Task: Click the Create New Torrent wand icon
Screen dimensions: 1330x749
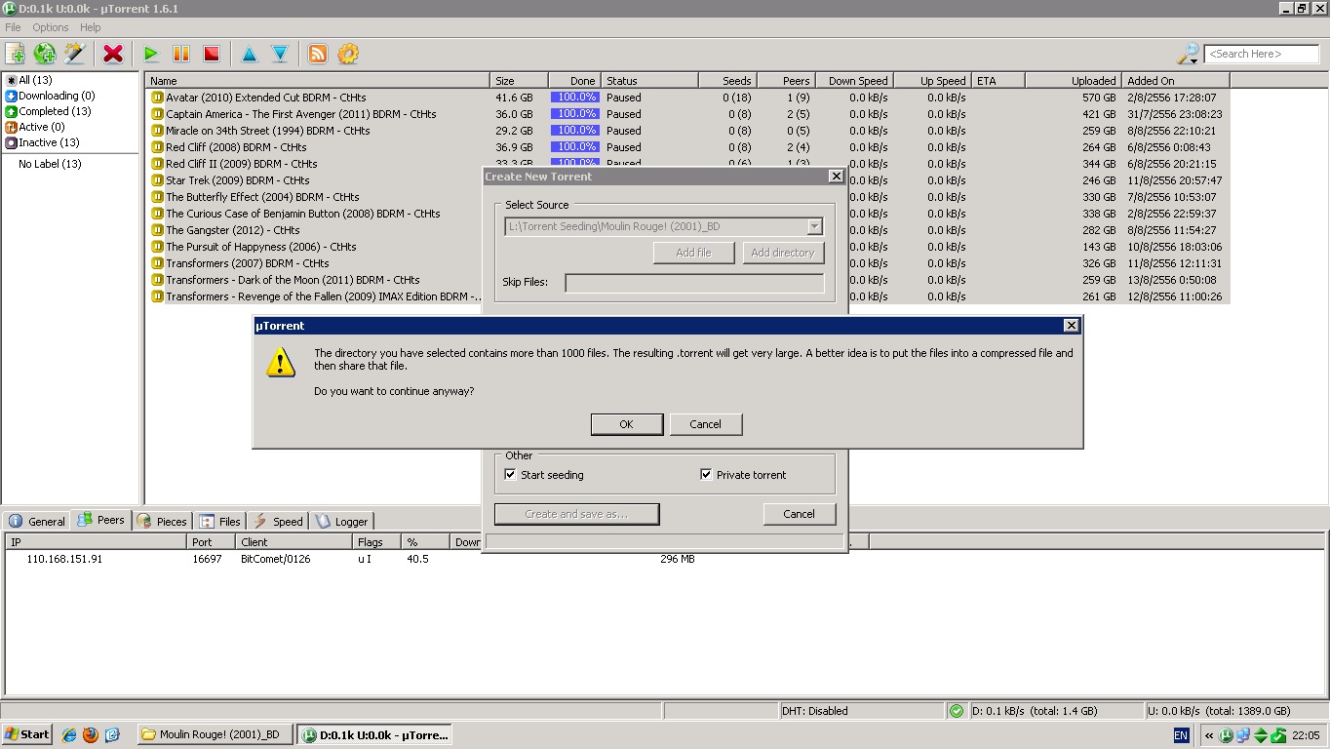Action: (x=75, y=54)
